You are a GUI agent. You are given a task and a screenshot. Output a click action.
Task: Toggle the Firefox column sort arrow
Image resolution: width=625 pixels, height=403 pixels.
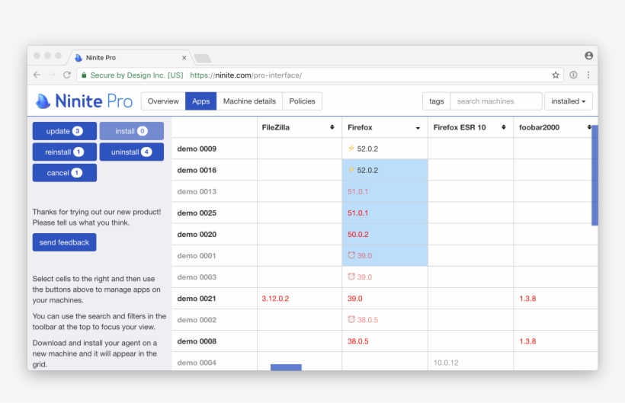pos(418,128)
